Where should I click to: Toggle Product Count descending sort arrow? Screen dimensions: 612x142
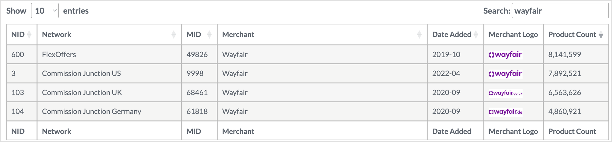click(601, 35)
